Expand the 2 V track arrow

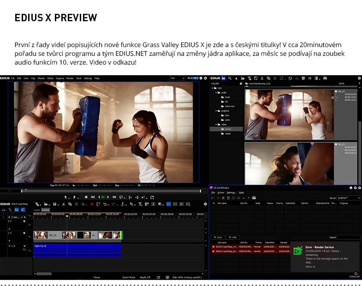tap(10, 229)
